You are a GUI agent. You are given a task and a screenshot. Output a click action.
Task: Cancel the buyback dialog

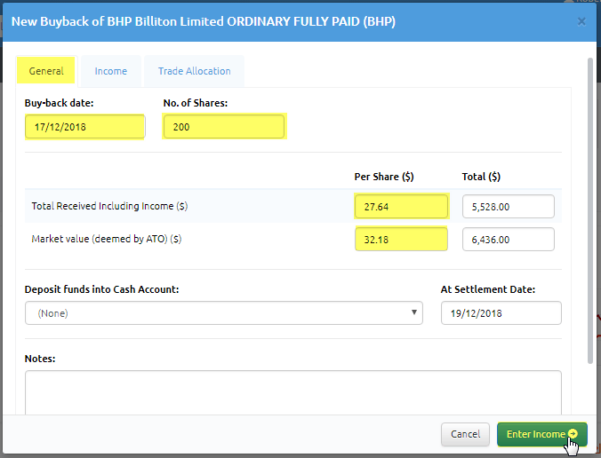465,434
